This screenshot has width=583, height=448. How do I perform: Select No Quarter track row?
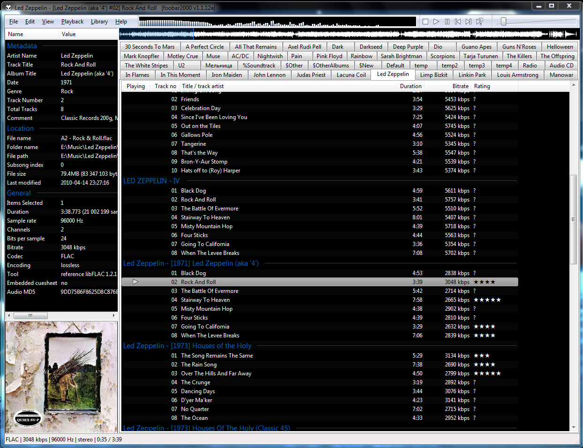point(320,409)
